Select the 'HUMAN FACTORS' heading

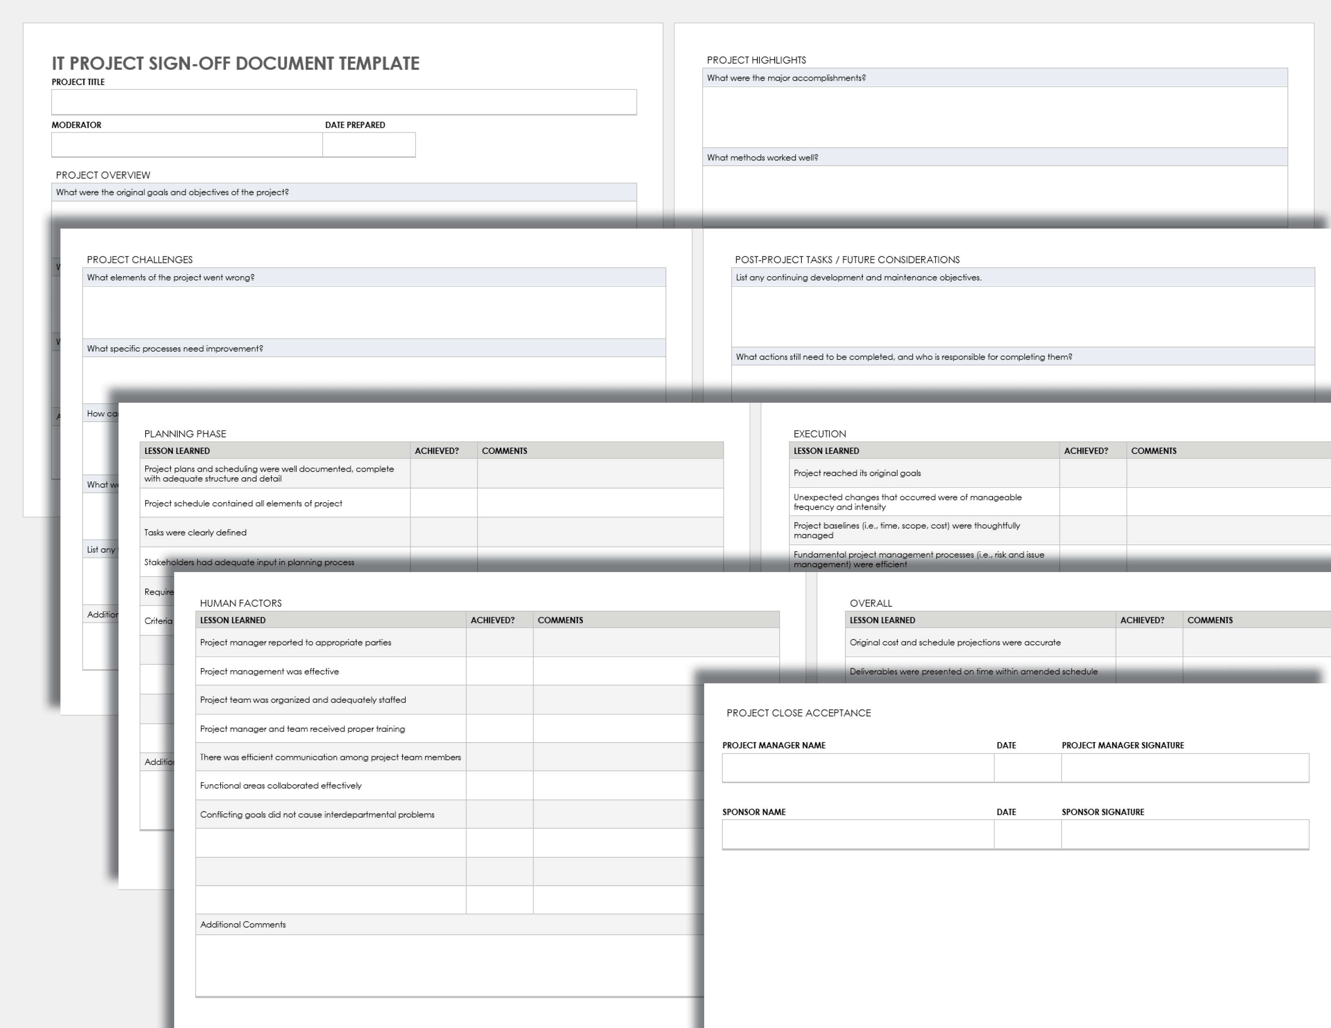[x=241, y=603]
